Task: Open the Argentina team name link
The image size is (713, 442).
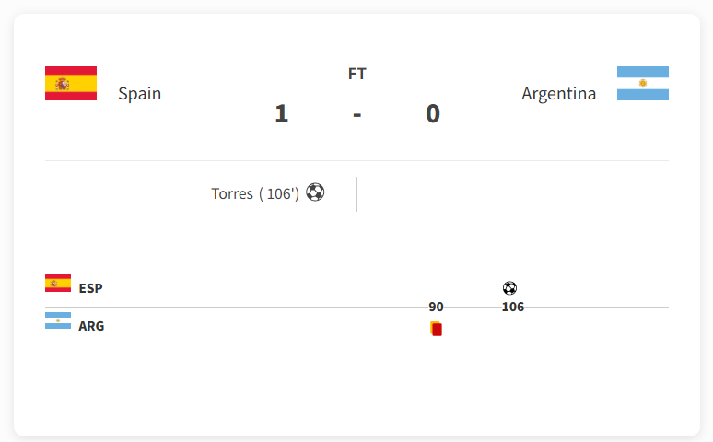Action: coord(558,94)
